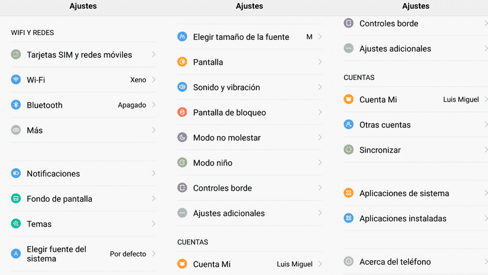Tap the Temas icon
Screen dimensions: 488x275
pos(16,223)
